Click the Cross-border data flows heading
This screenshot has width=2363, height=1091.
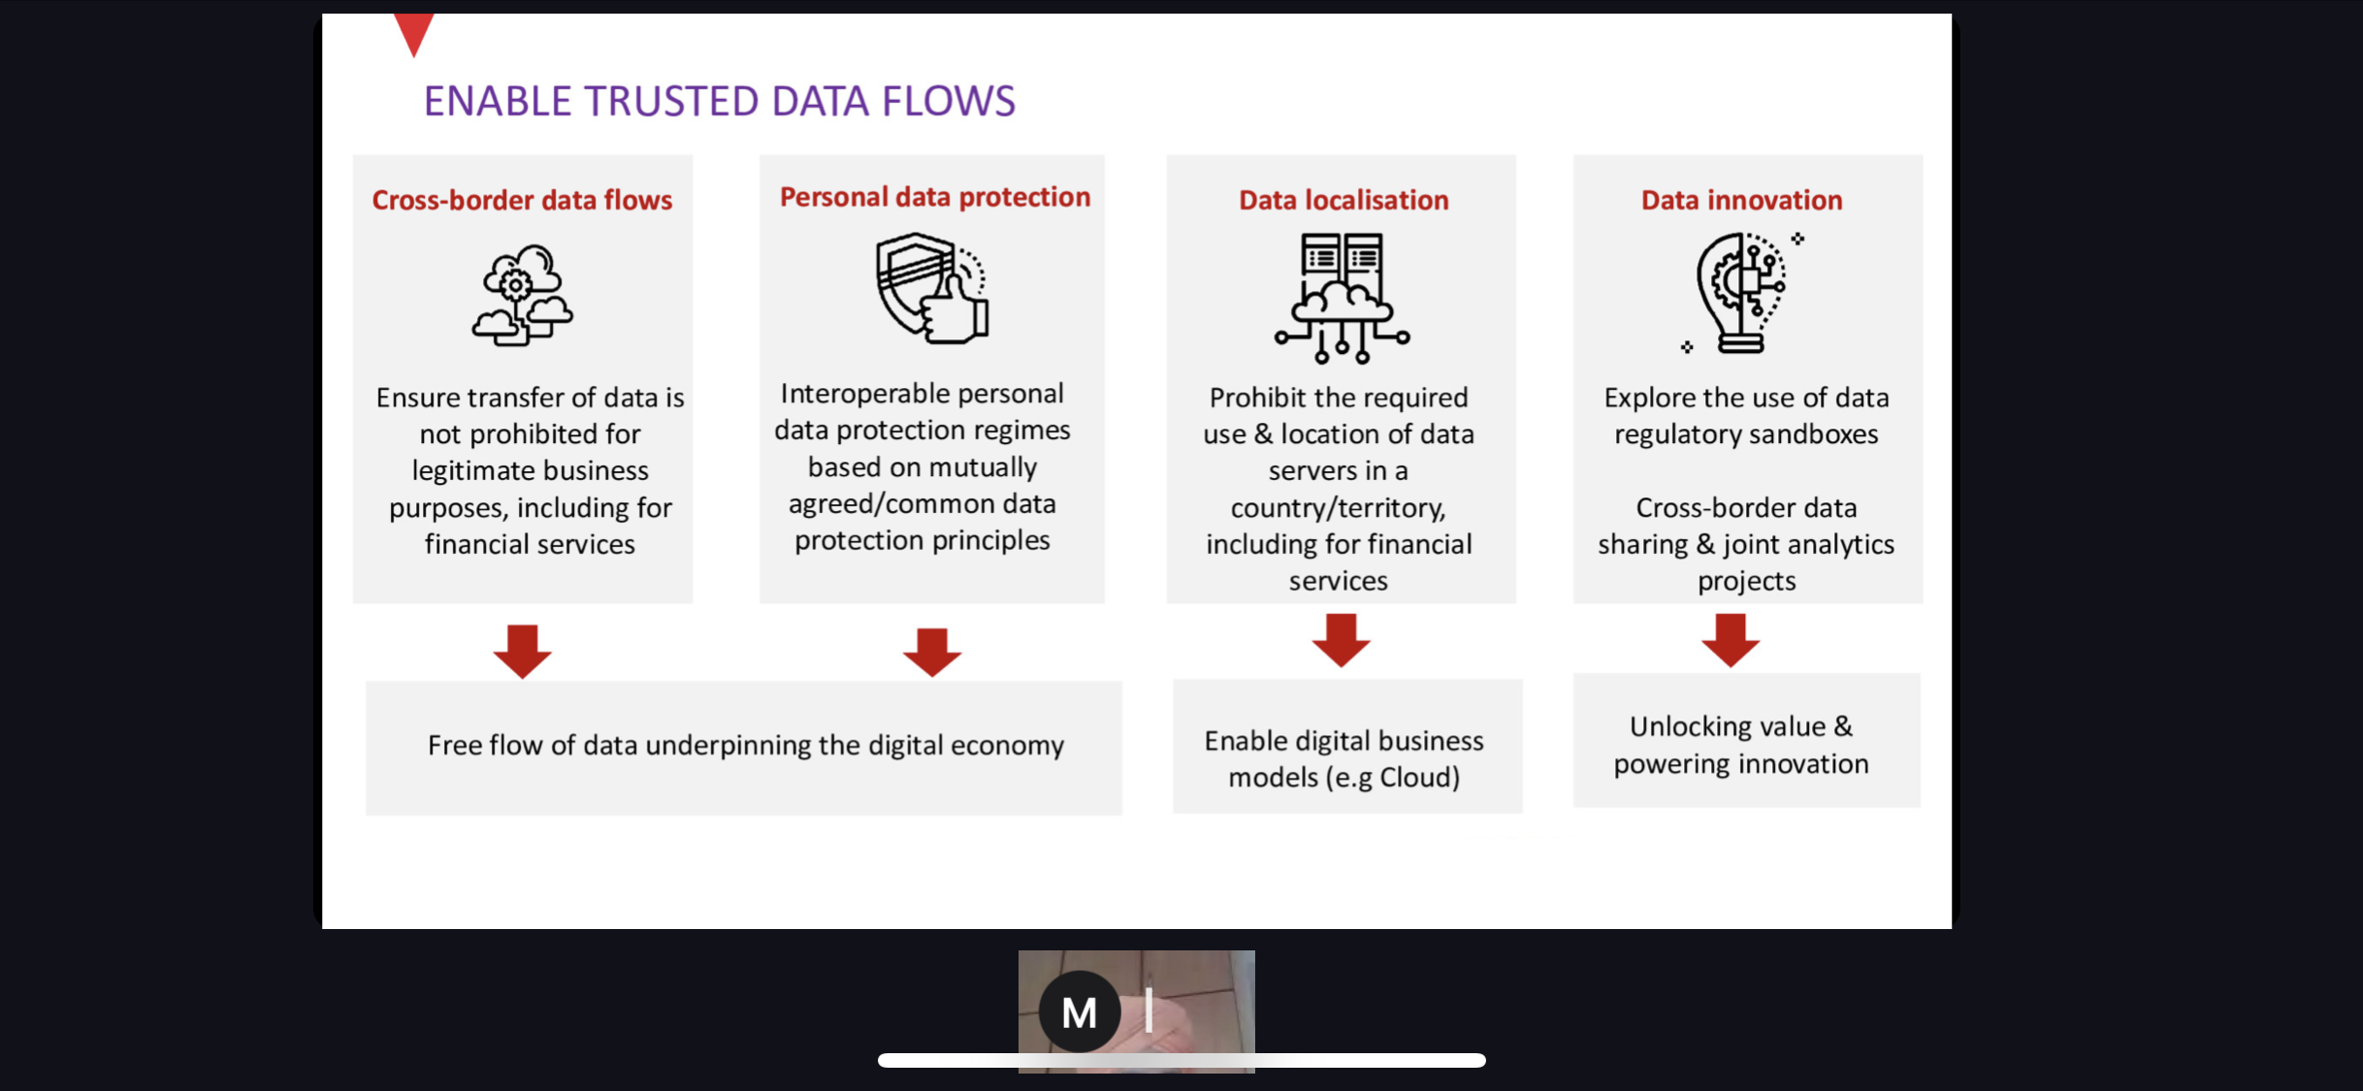coord(522,200)
